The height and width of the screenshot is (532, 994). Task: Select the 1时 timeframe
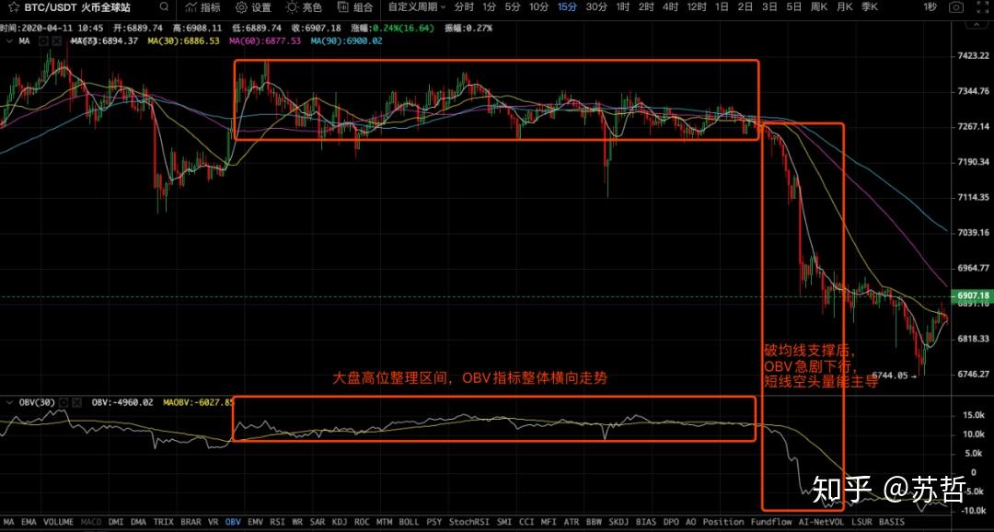(622, 7)
